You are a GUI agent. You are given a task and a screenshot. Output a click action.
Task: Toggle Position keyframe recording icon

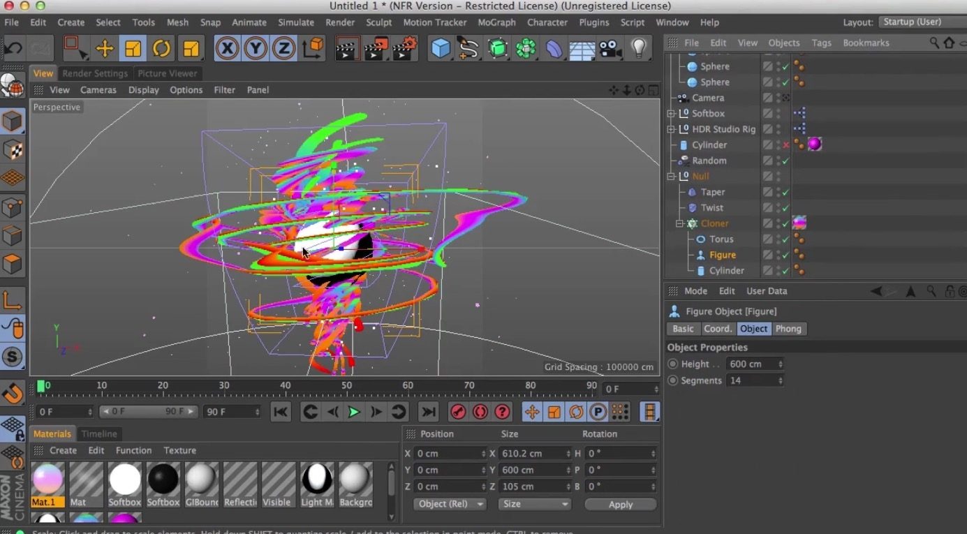532,412
